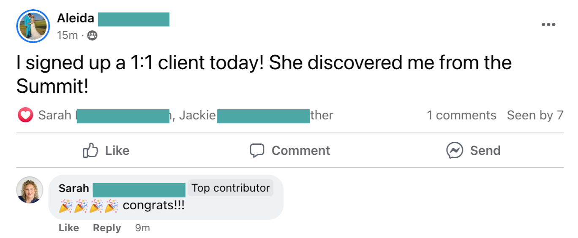Click the 15m post timestamp
The height and width of the screenshot is (238, 578).
(67, 35)
